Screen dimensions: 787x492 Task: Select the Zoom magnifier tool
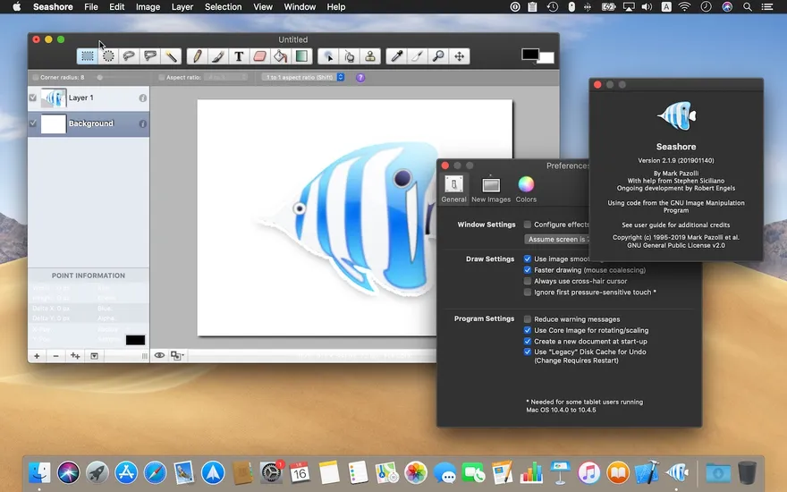pos(438,56)
